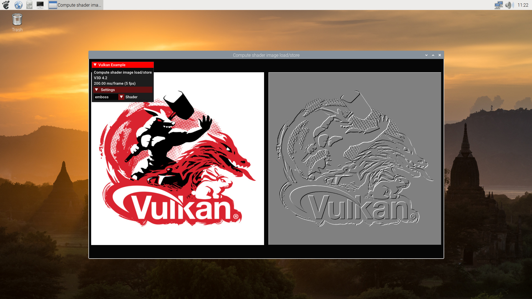Click the network icon in system tray
Image resolution: width=532 pixels, height=299 pixels.
498,5
